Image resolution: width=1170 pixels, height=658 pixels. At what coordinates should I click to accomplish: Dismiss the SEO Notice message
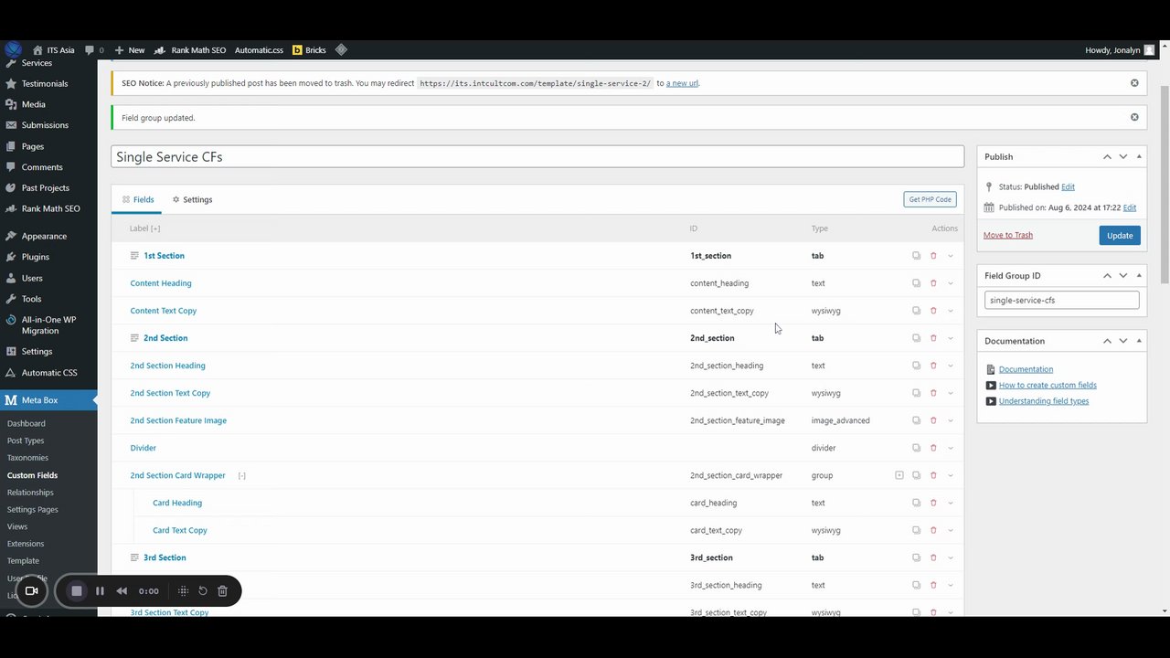pyautogui.click(x=1134, y=83)
